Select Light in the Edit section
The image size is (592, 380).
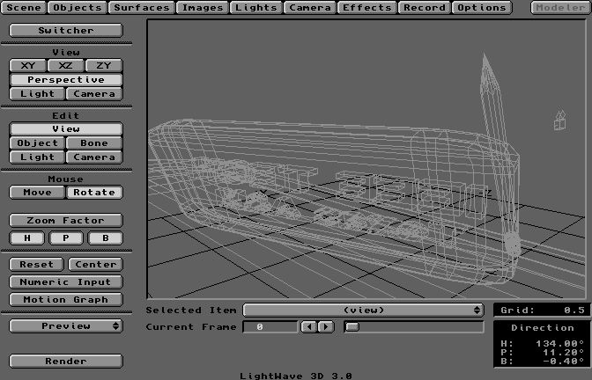[x=37, y=157]
